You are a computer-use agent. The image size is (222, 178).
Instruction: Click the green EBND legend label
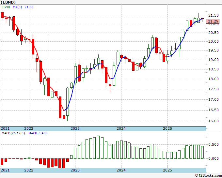pyautogui.click(x=6, y=7)
